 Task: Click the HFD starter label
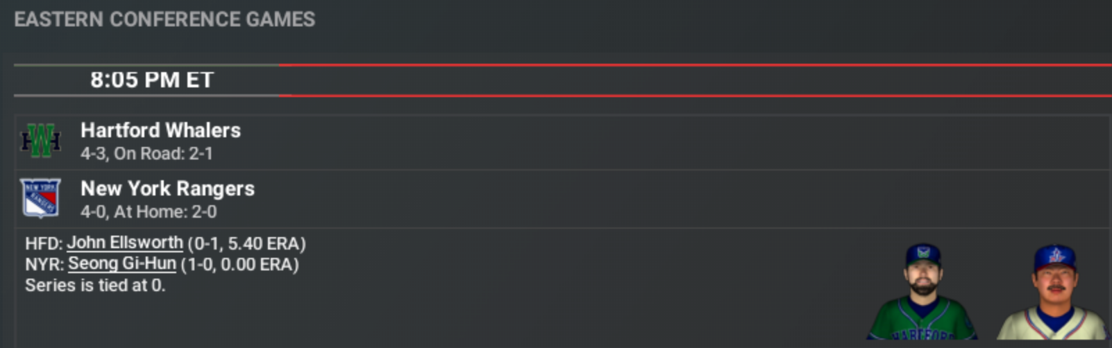tap(44, 243)
